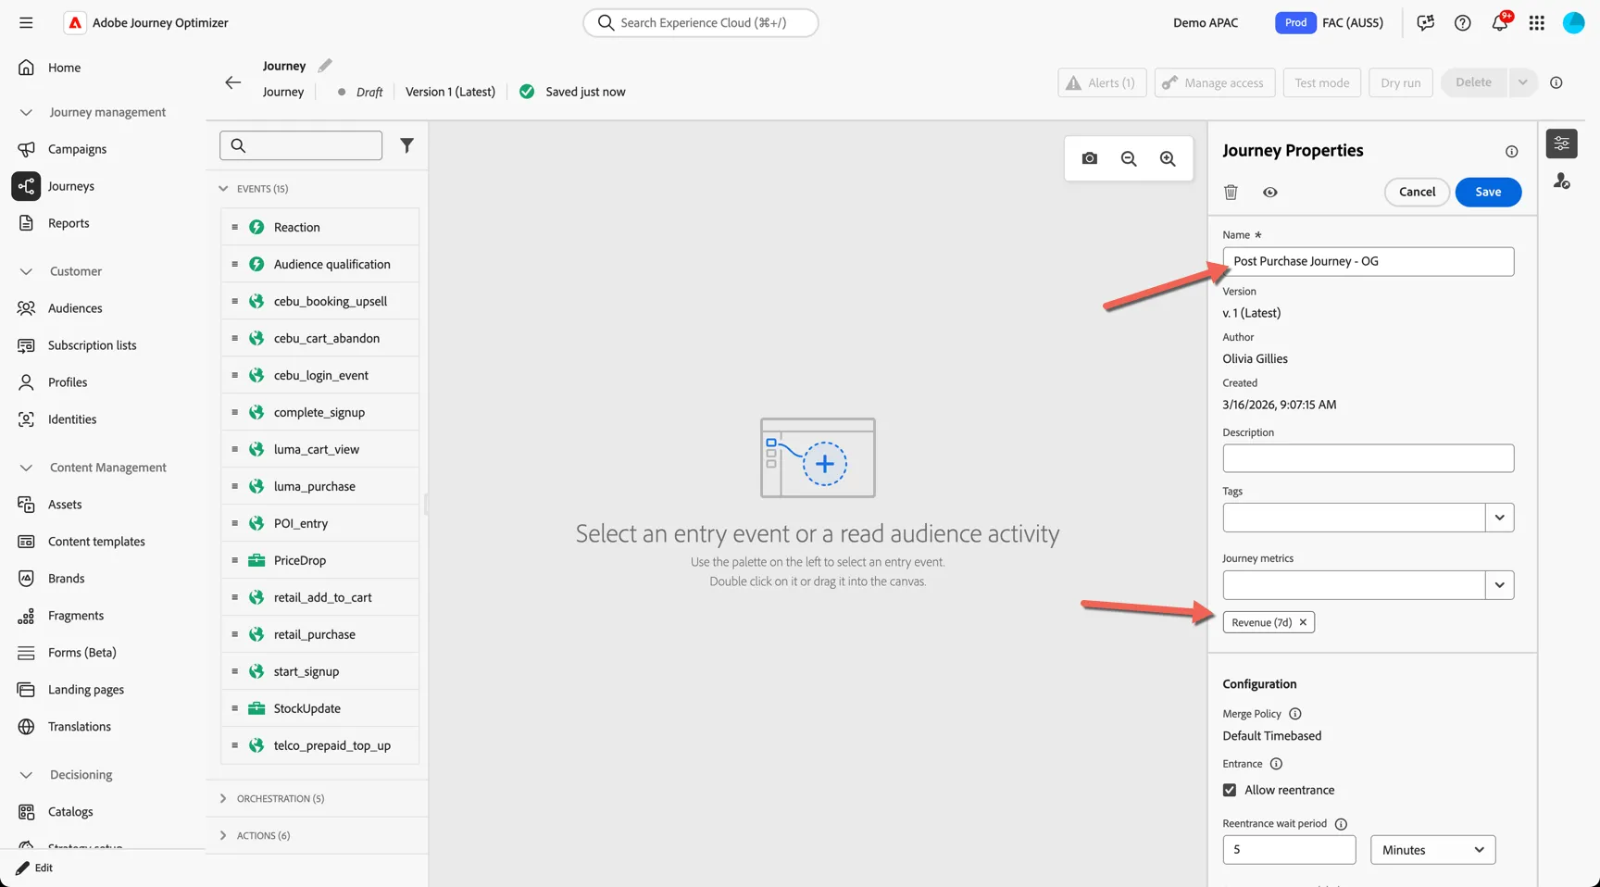The image size is (1600, 887).
Task: Click the trash icon in Journey Properties
Action: coord(1231,192)
